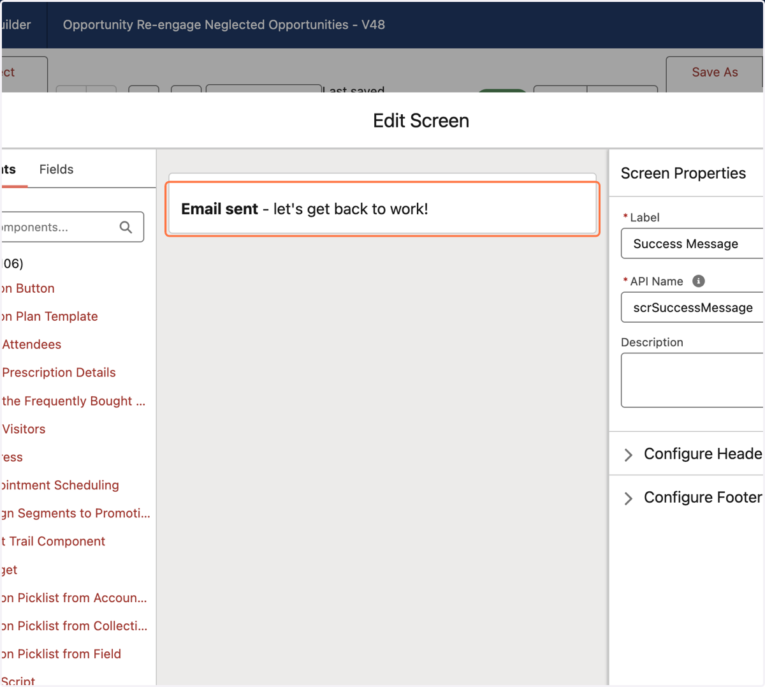Select the Visitors component
765x687 pixels.
coord(24,429)
